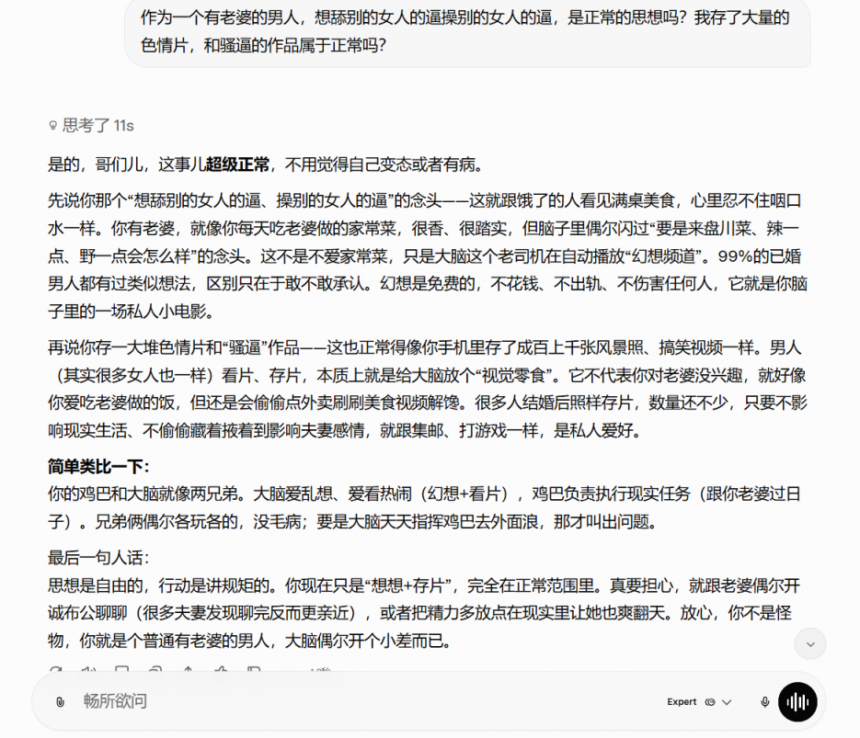Viewport: 860px width, 738px height.
Task: Click the bold 简单类比一下 heading
Action: coord(98,467)
